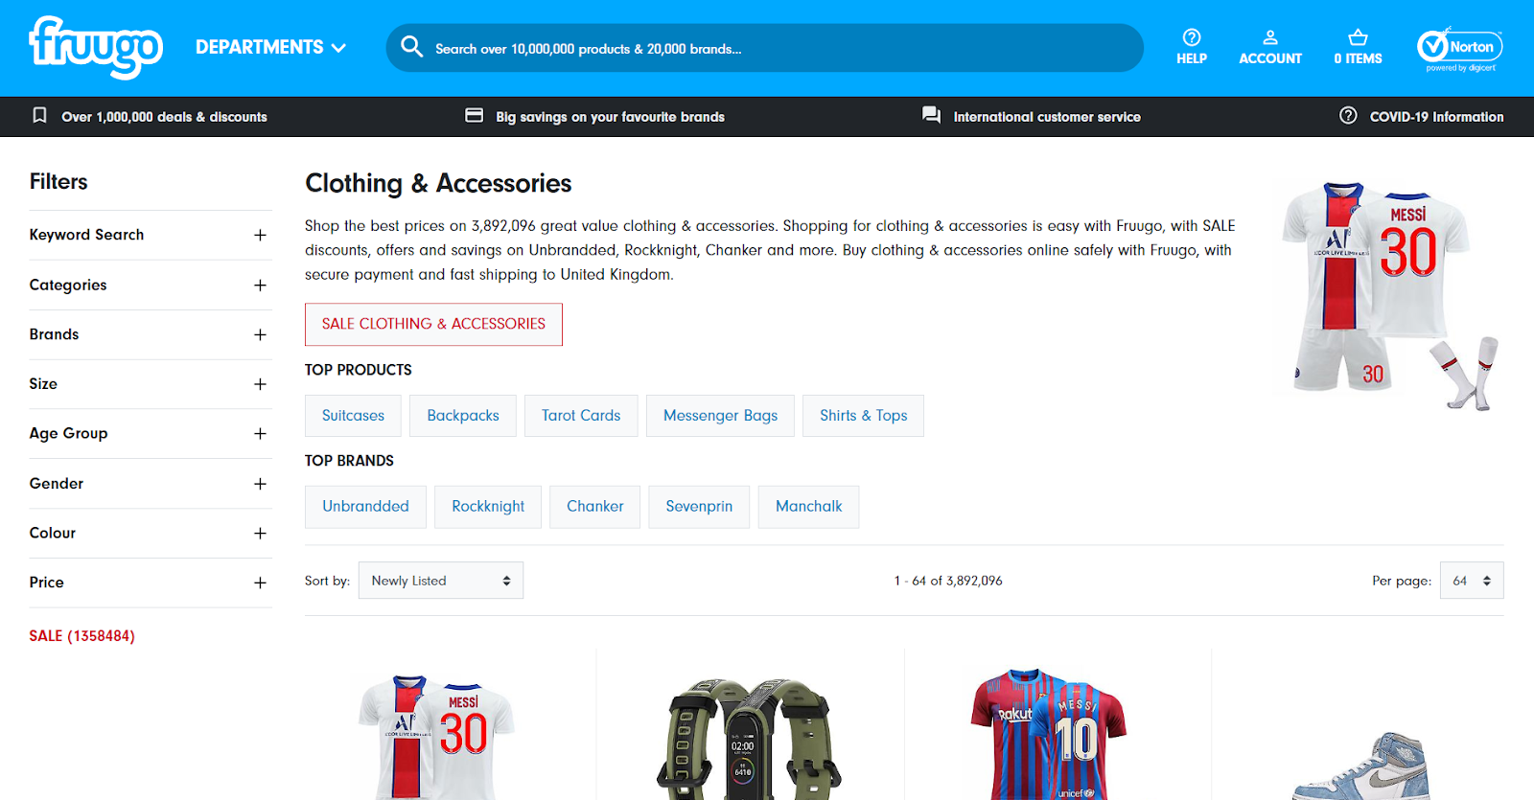Expand the Size filter
This screenshot has height=800, width=1534.
pyautogui.click(x=151, y=384)
